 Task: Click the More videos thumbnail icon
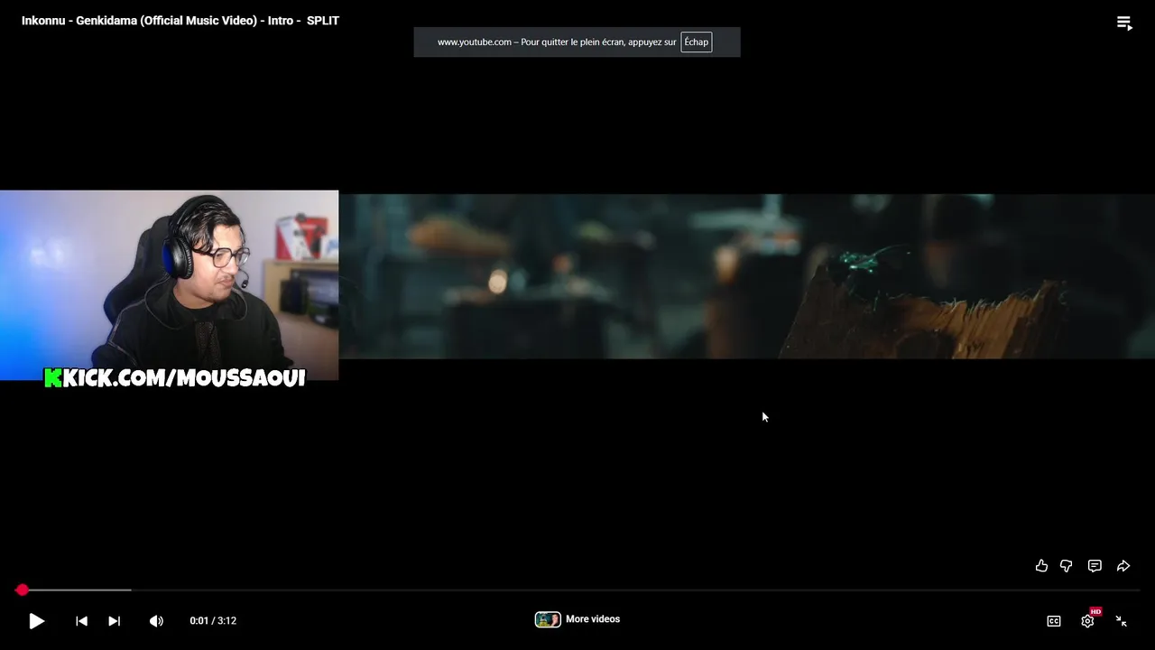tap(548, 619)
